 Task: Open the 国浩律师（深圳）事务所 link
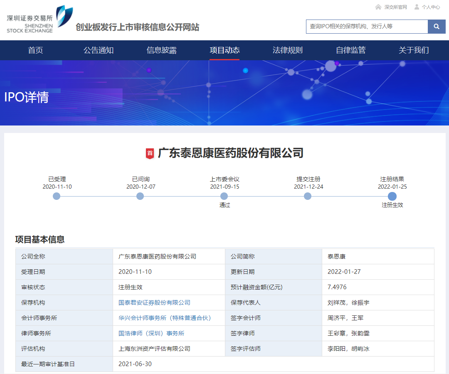point(151,333)
